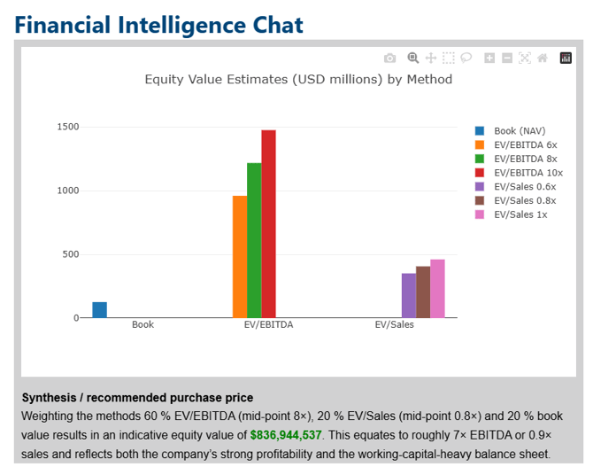Screen dimensions: 593x467
Task: Download plot as PNG camera icon
Action: 390,58
